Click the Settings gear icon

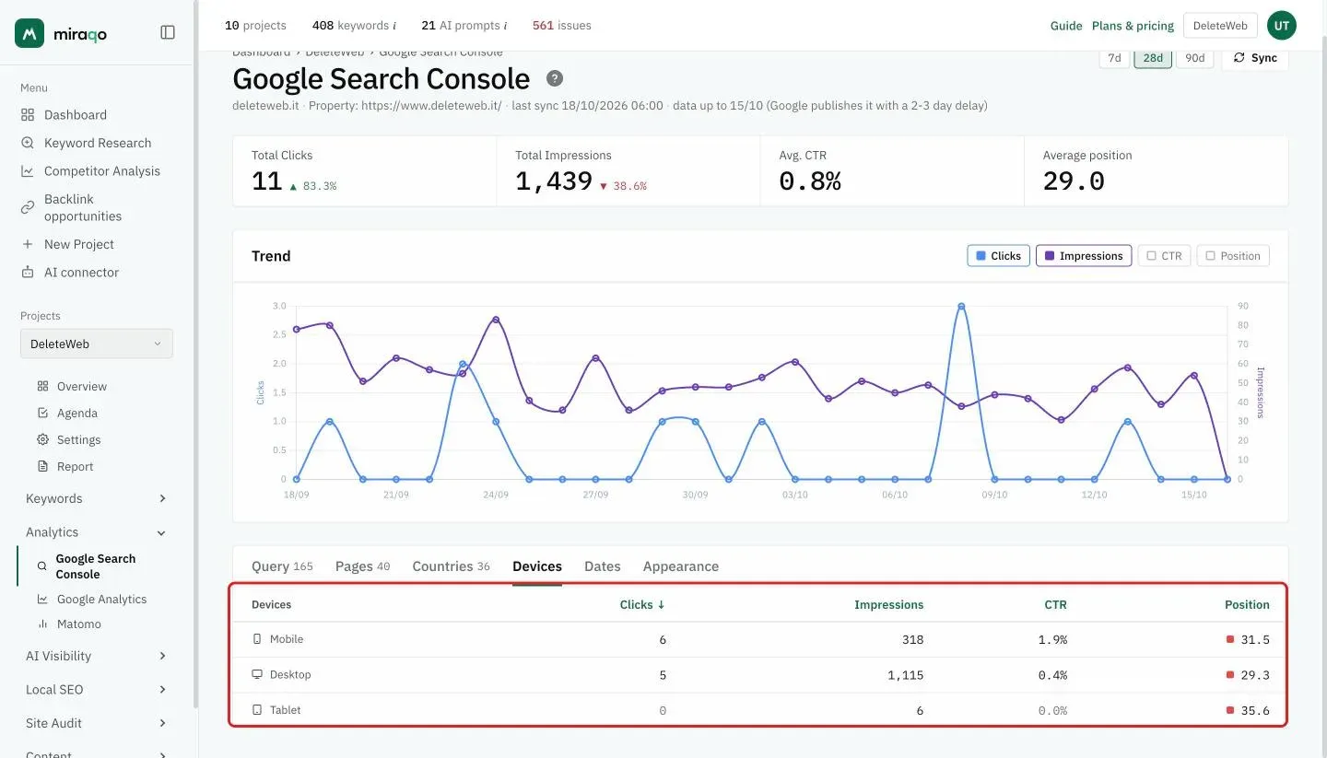click(x=42, y=440)
